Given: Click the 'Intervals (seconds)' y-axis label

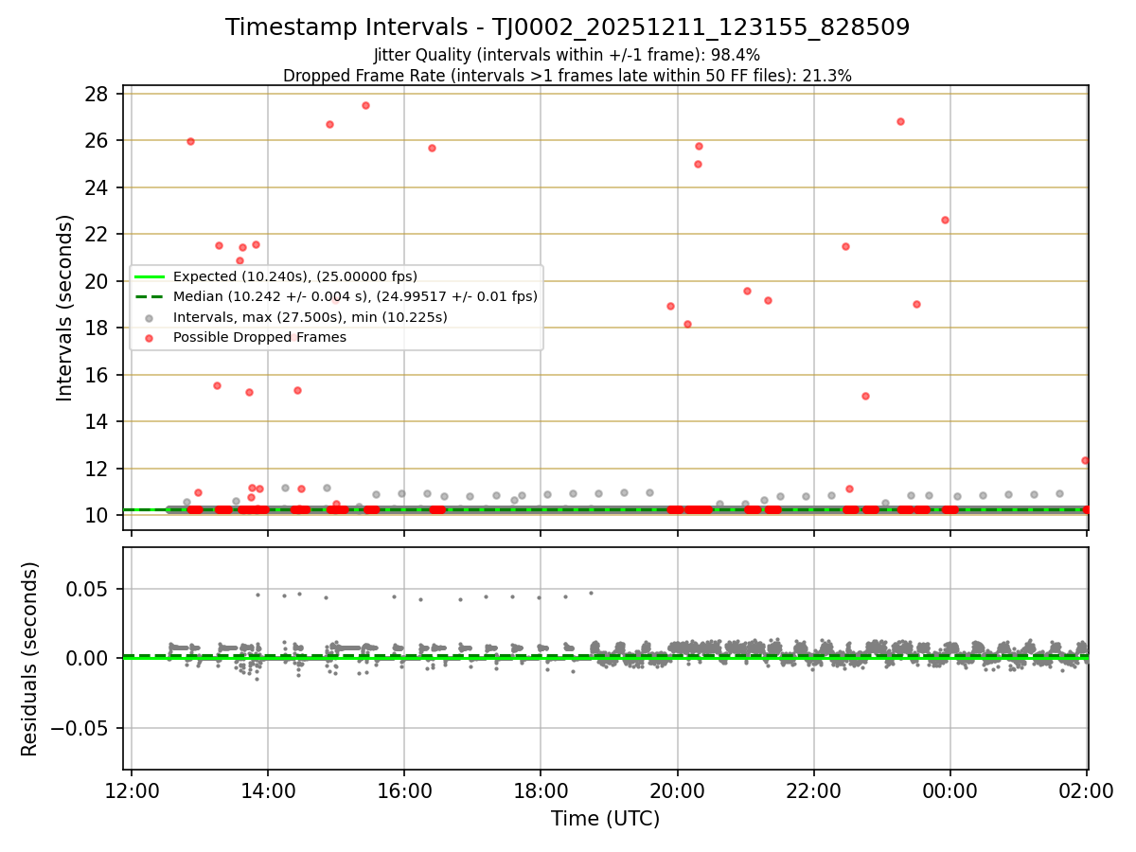Looking at the screenshot, I should pos(65,308).
